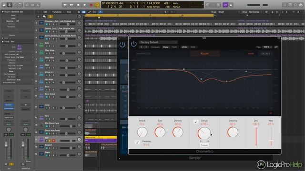Toggle the global Solo S button in track header

(x=51, y=17)
